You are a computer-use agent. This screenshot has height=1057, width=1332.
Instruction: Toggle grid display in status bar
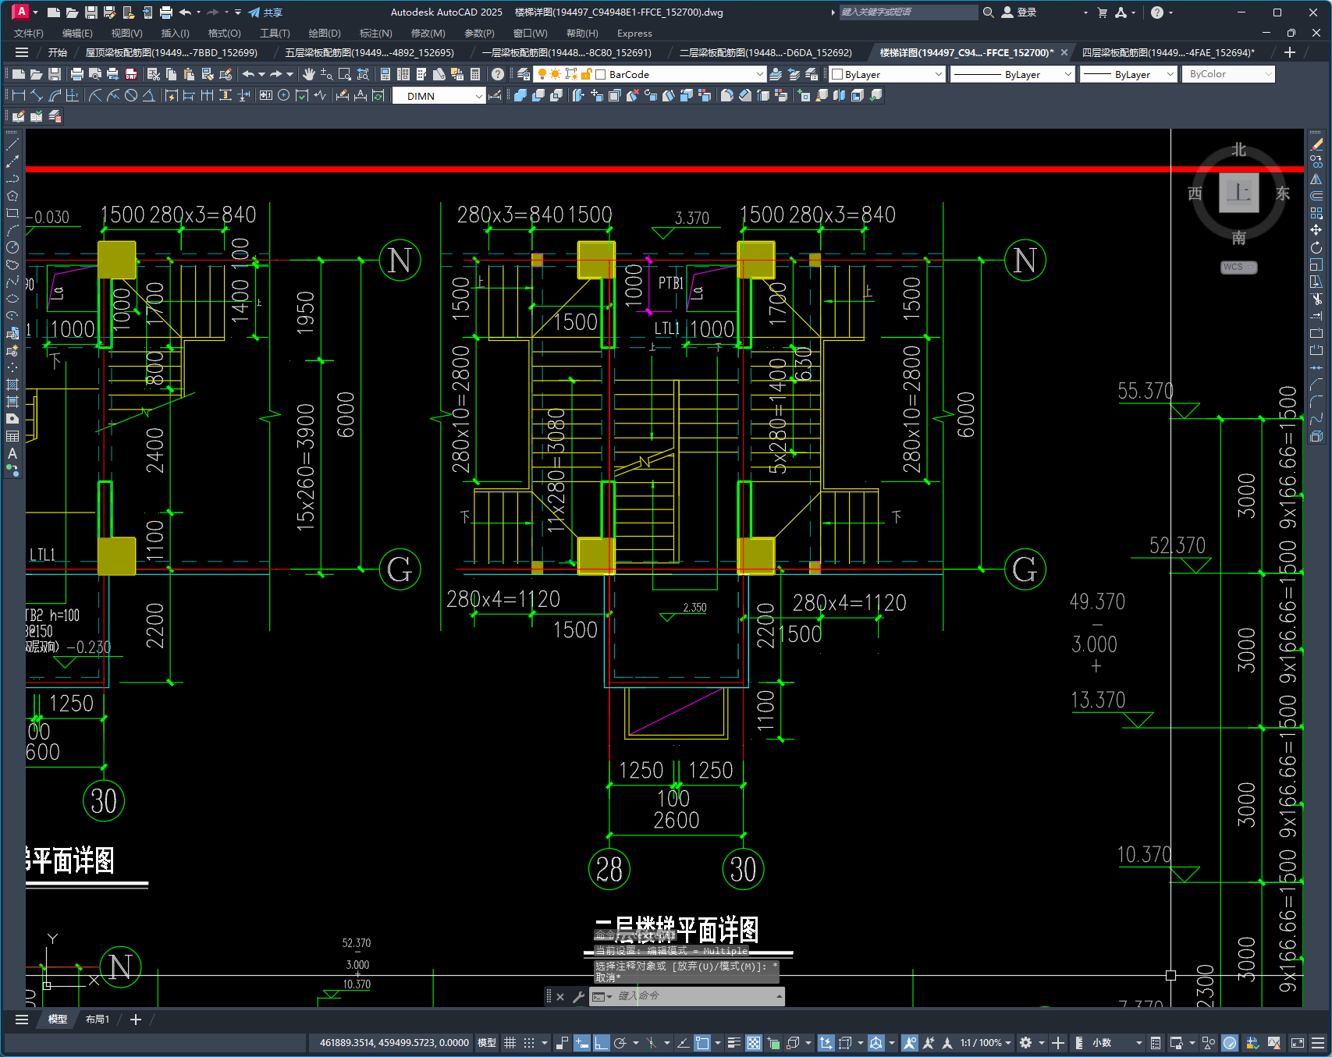(510, 1043)
